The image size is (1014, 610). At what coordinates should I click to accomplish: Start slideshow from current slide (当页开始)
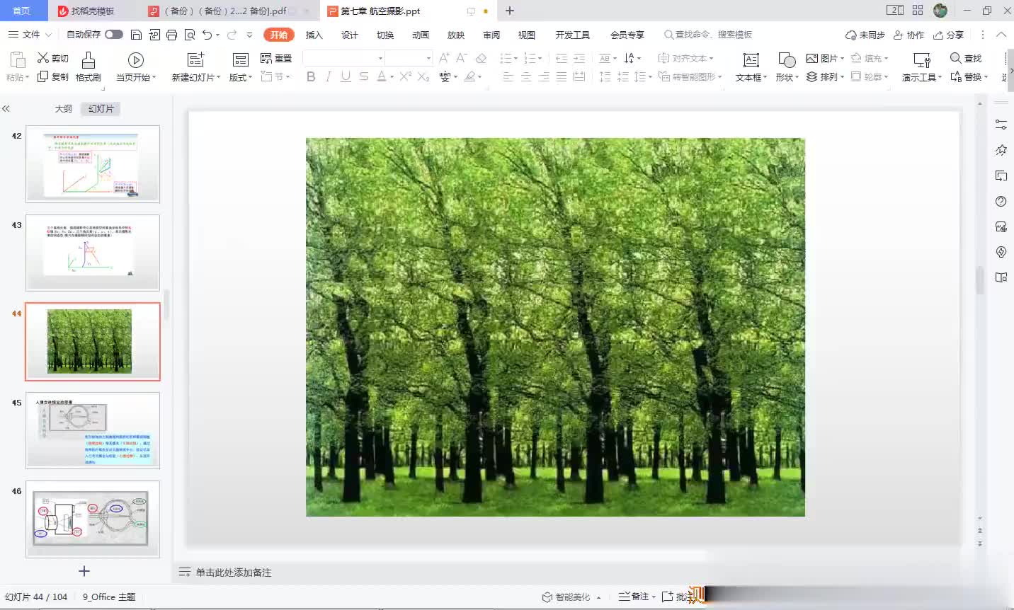(x=135, y=60)
